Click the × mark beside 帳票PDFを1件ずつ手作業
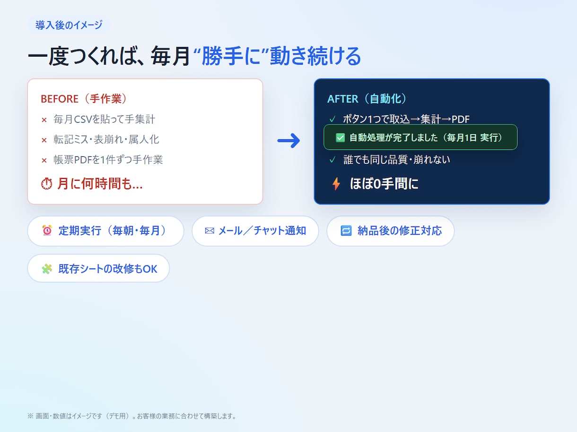The width and height of the screenshot is (577, 432). [x=44, y=161]
